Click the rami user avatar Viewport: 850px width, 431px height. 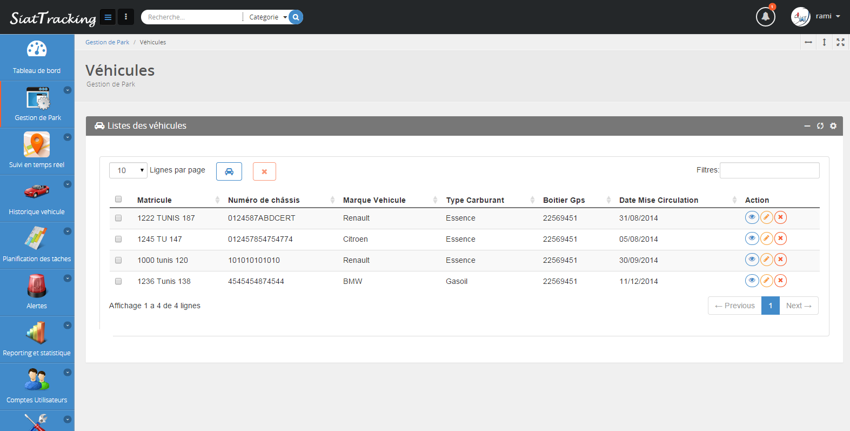pos(800,17)
